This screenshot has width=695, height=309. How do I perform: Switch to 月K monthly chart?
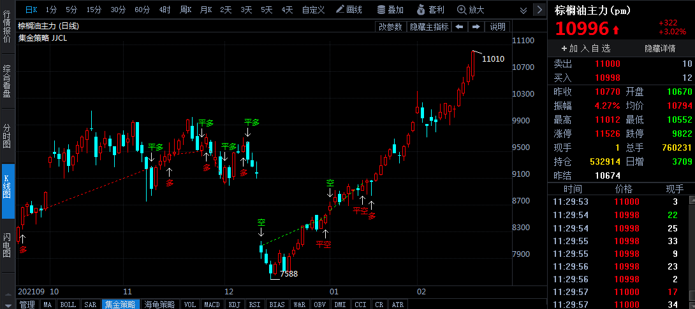pos(206,10)
